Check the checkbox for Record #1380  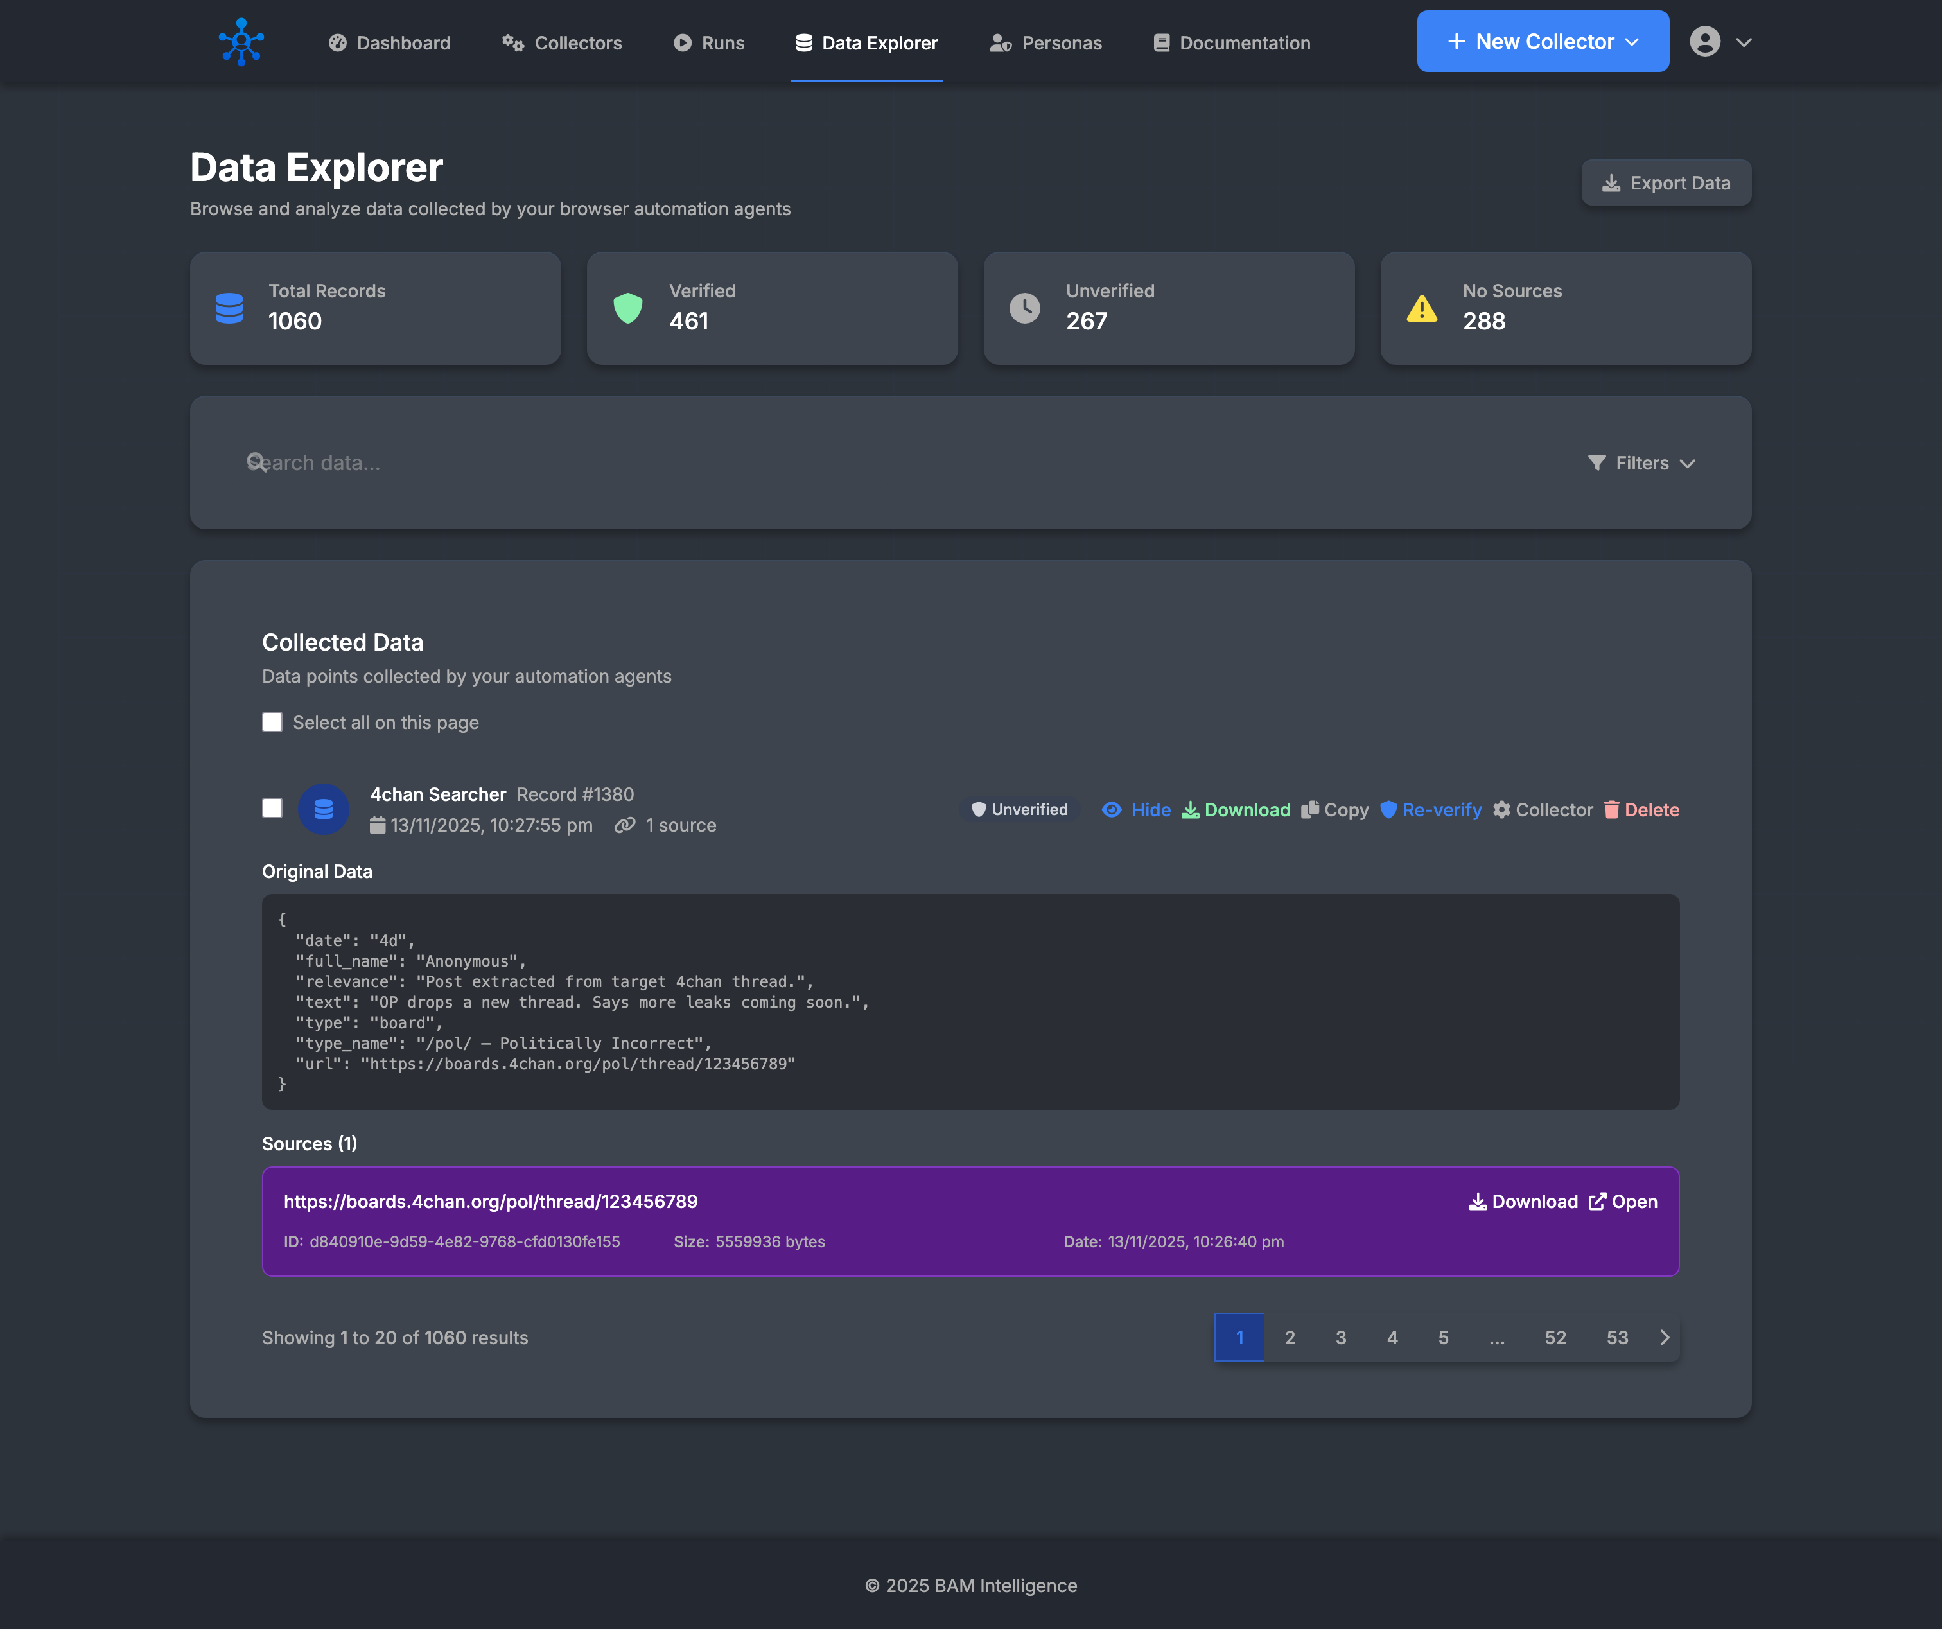272,809
